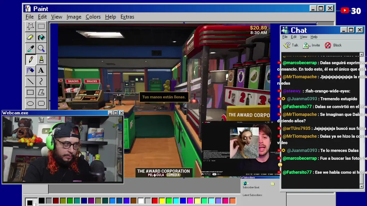Select the Magnifier tool

(41, 48)
